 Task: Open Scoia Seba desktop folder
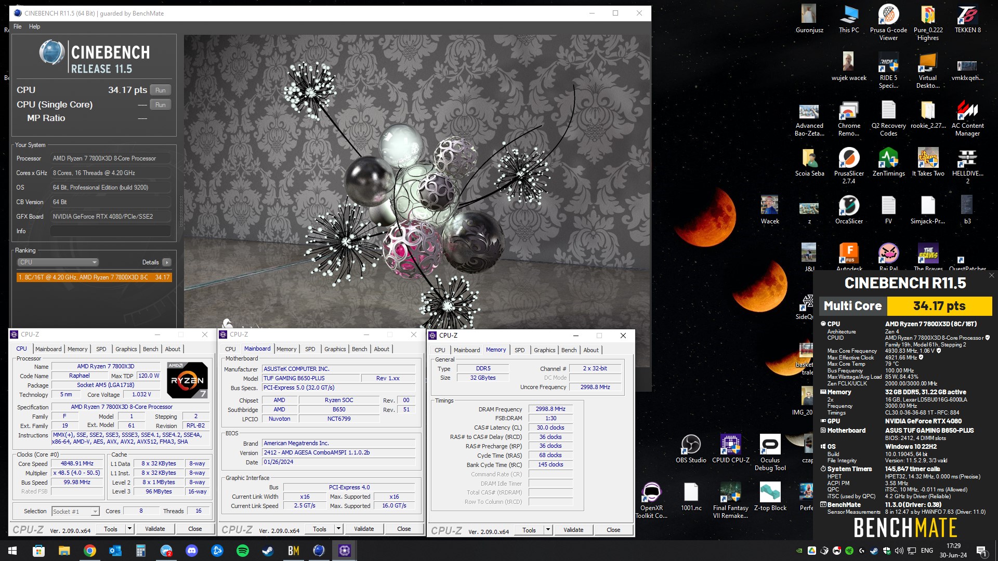tap(809, 162)
